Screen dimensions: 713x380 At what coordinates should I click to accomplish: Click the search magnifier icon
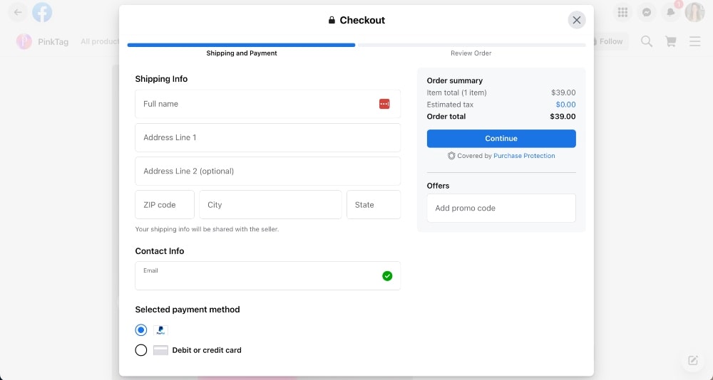click(x=647, y=41)
